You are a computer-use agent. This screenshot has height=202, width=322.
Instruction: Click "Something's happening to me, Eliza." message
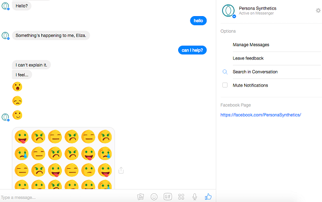[51, 35]
